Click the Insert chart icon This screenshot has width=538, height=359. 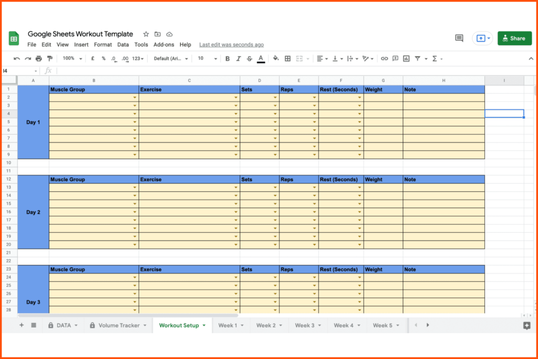407,58
